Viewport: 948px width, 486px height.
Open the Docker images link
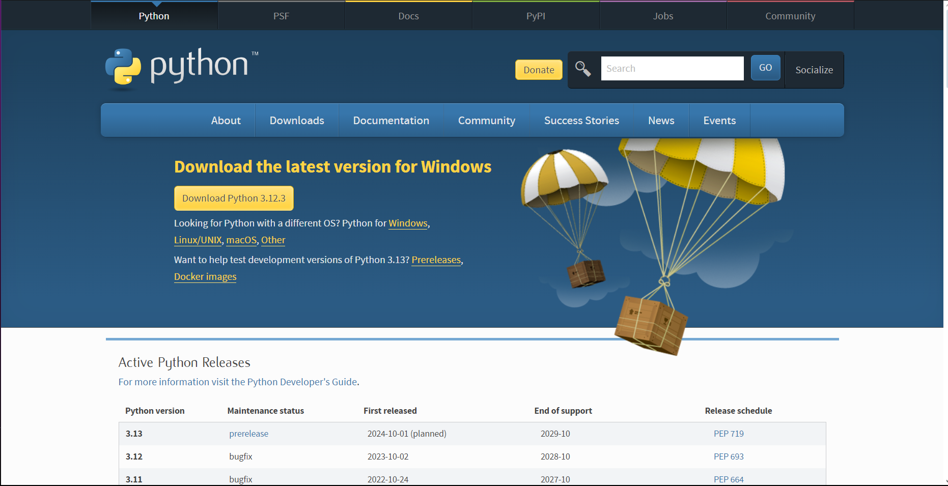pos(205,277)
